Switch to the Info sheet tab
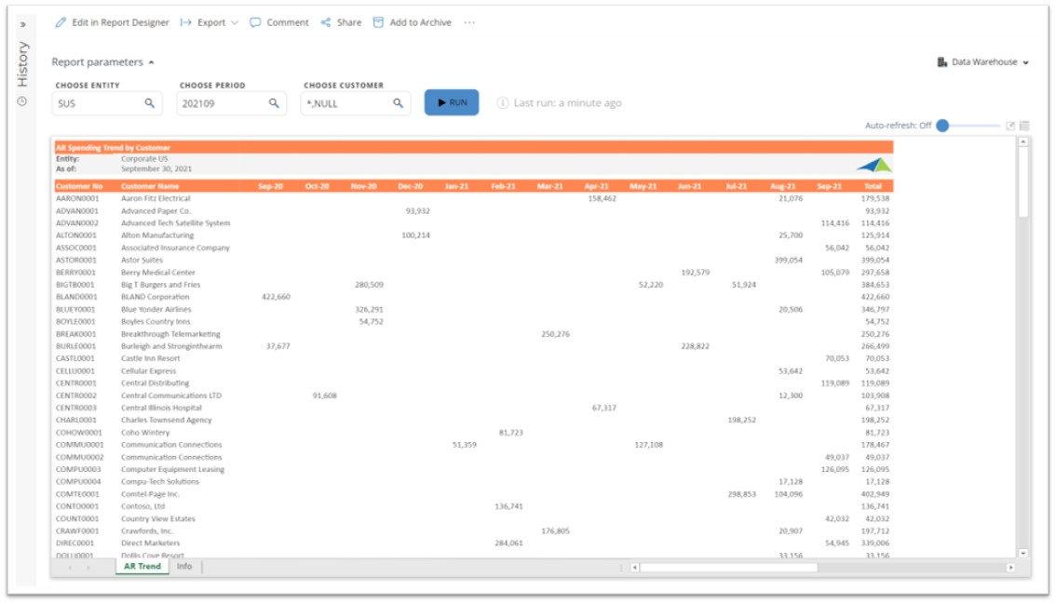This screenshot has width=1056, height=604. click(184, 566)
